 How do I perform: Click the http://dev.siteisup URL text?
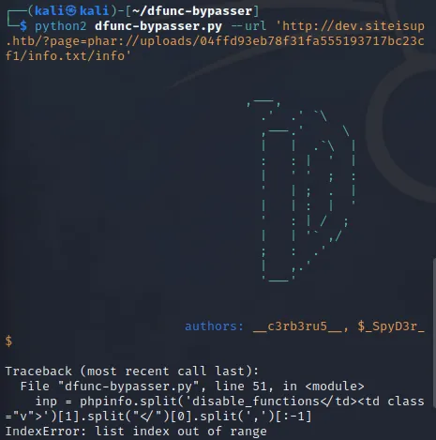(350, 26)
